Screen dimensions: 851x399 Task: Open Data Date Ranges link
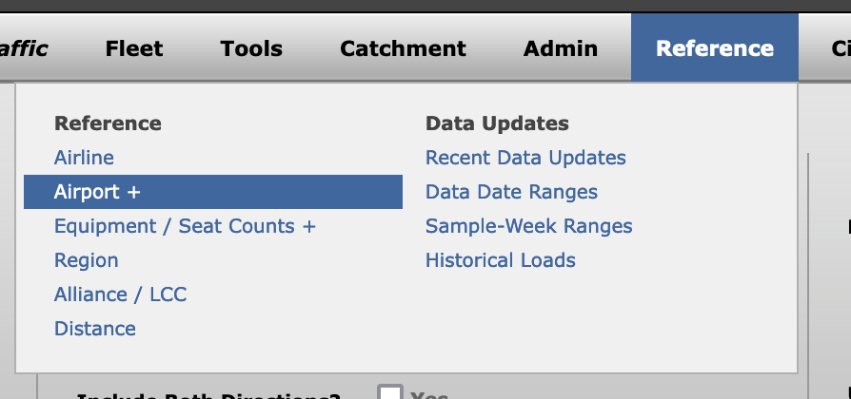point(511,192)
